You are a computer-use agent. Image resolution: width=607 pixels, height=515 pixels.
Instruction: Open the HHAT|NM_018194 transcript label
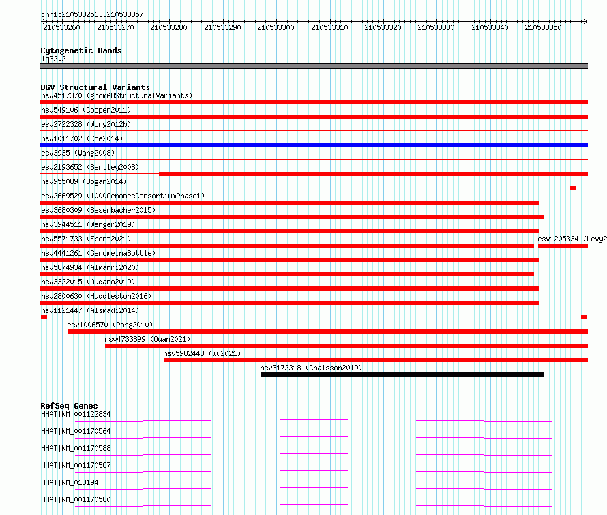pos(70,482)
